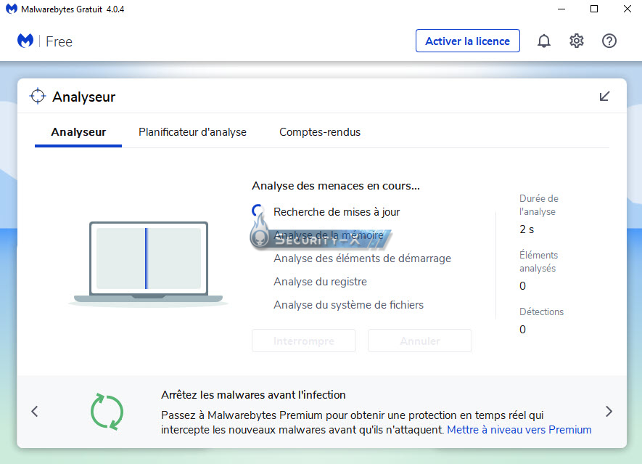
Task: Go to the previous promotional banner
Action: pyautogui.click(x=35, y=411)
